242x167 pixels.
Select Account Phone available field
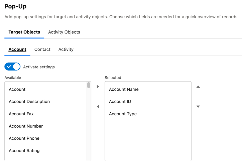tap(24, 138)
